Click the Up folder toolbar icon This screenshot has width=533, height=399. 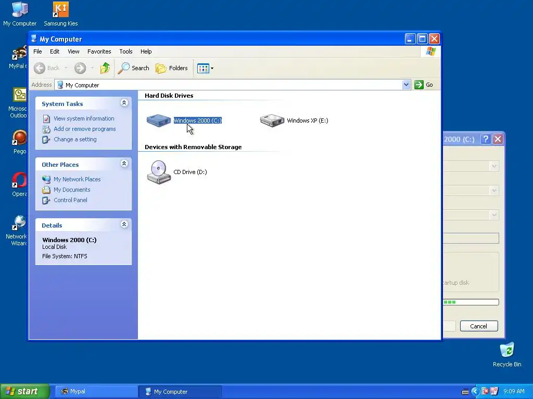coord(105,68)
